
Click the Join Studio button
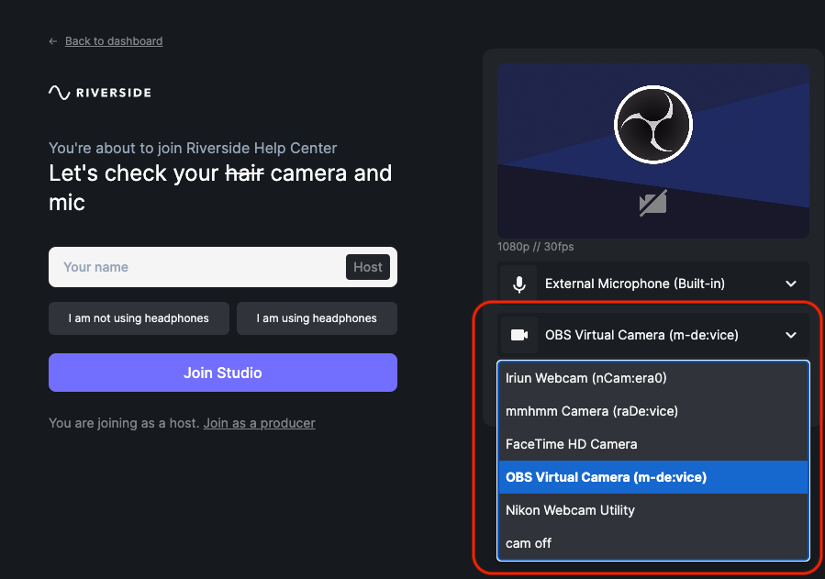[223, 373]
